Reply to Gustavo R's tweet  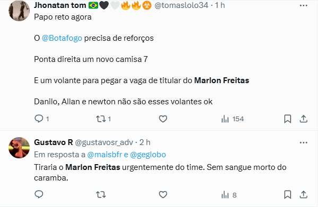coord(39,194)
